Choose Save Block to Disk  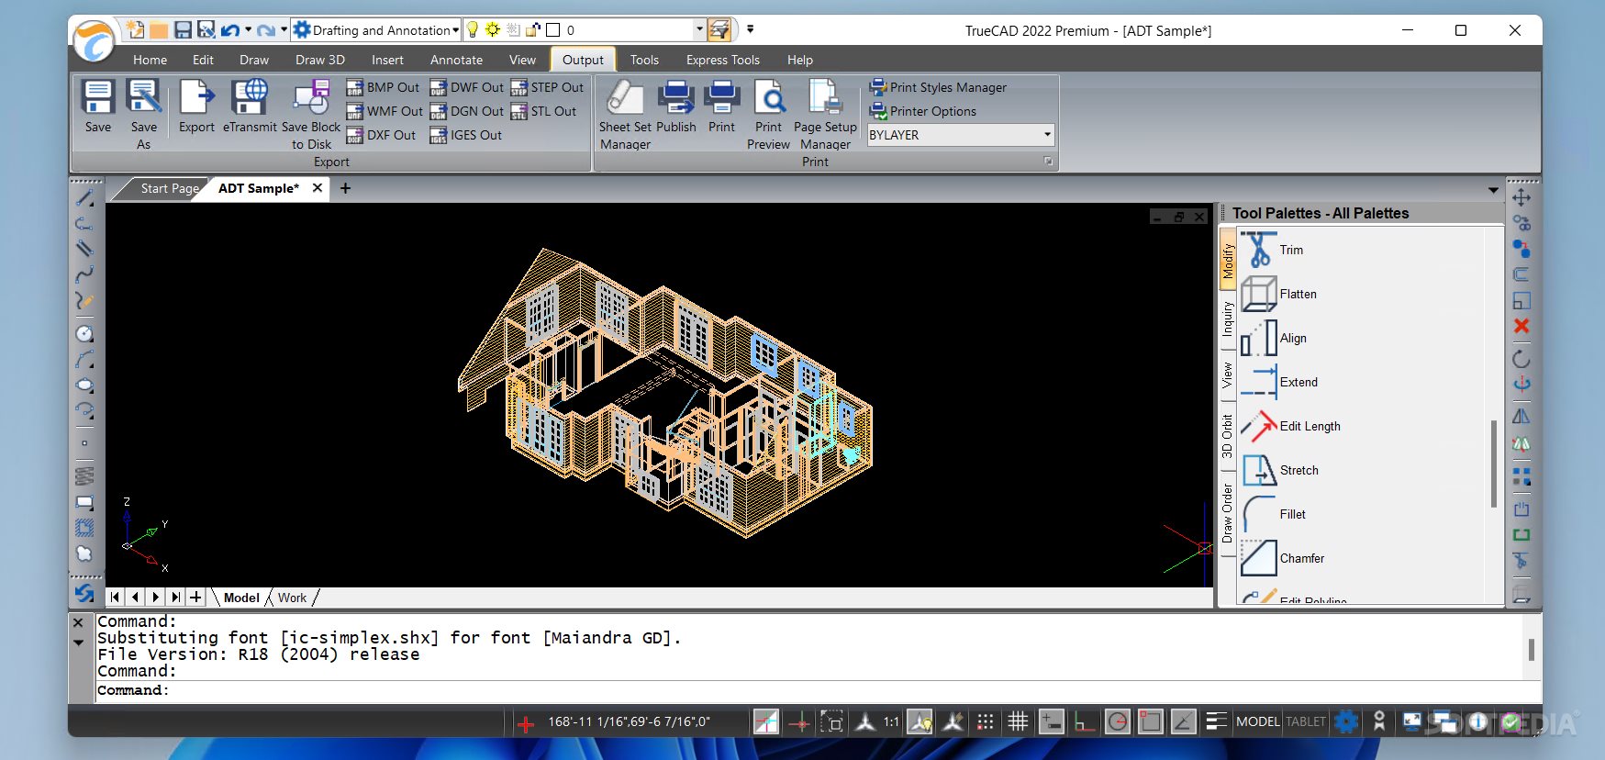click(311, 115)
